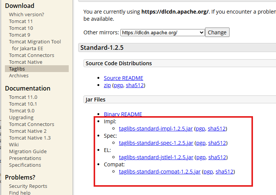Open Tomcat Connectors under Documentation

[x=31, y=124]
